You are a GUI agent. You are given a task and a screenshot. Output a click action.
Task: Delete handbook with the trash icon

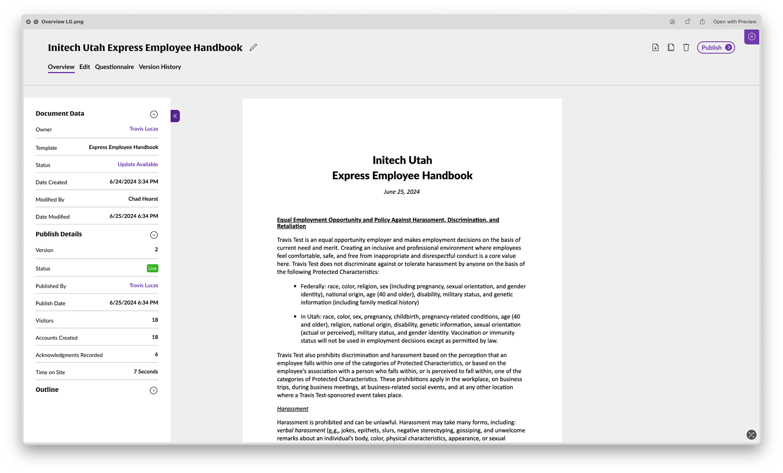[x=686, y=48]
